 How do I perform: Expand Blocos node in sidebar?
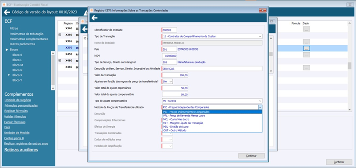pos(7,50)
